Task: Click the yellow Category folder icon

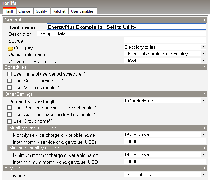Action: (x=10, y=48)
